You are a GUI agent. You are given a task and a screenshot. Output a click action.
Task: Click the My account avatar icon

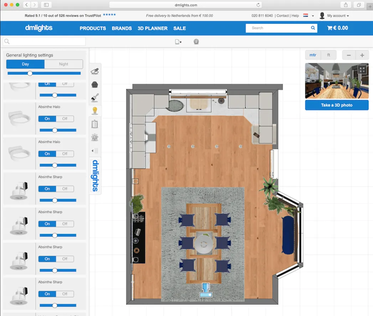322,16
